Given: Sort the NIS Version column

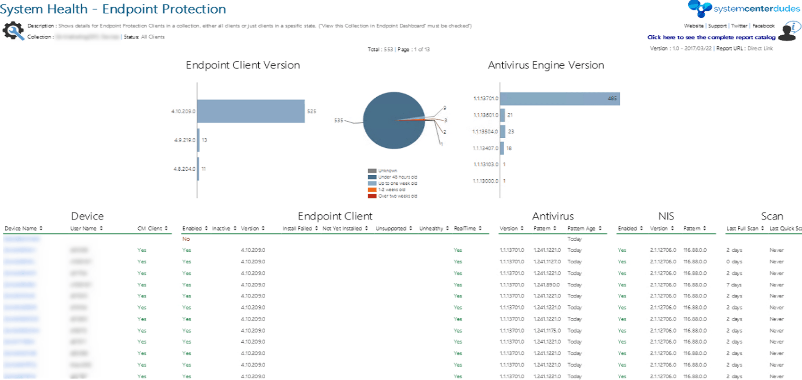Looking at the screenshot, I should coord(673,229).
